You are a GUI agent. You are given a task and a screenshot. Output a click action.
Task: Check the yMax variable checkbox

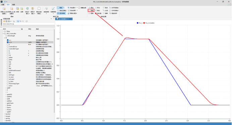tap(8, 58)
